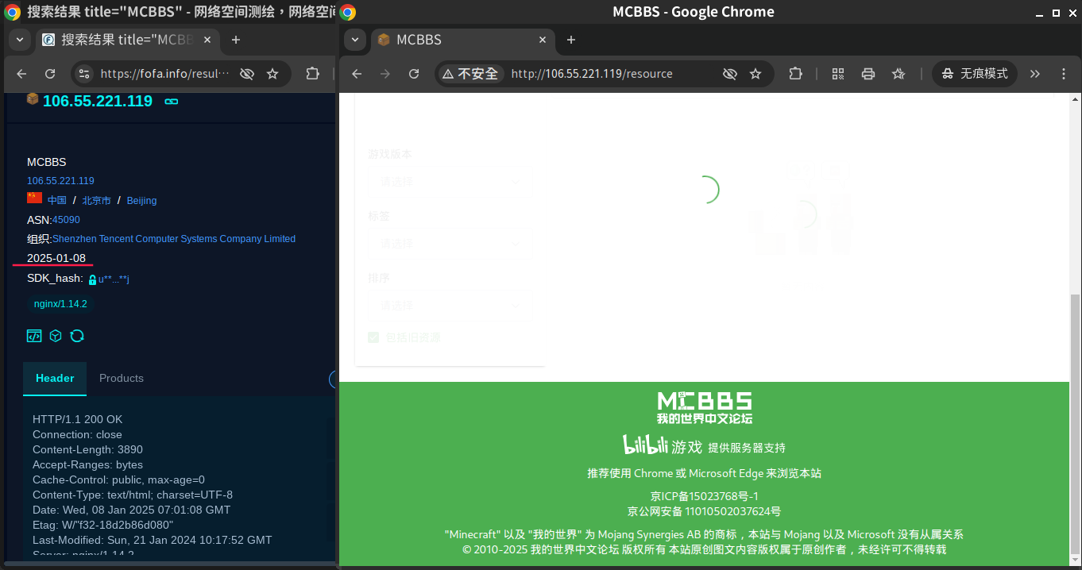Click 'Content-Length: 3890' header line
This screenshot has width=1082, height=570.
(87, 449)
